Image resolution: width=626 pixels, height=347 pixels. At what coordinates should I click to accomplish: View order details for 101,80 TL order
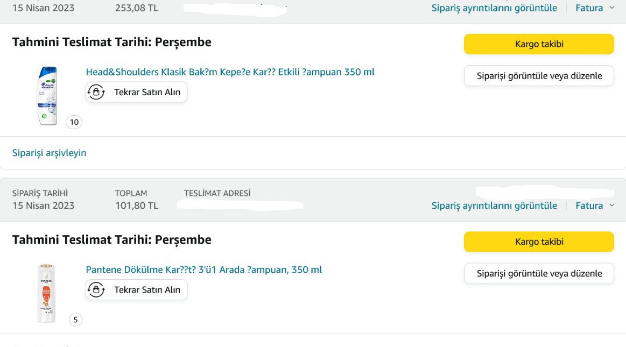click(494, 206)
